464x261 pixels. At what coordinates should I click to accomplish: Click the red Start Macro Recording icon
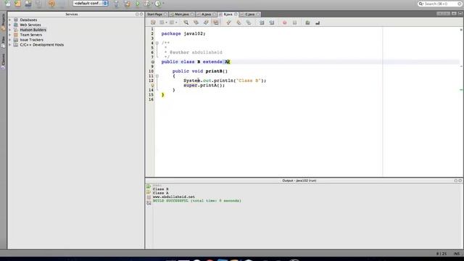[x=284, y=22]
